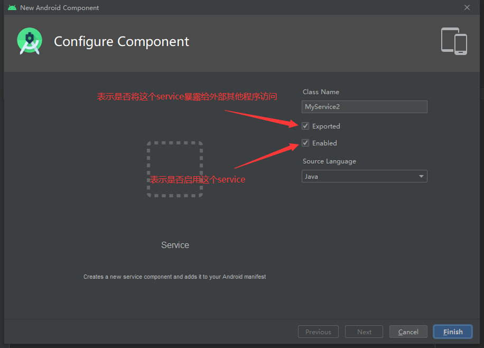Click the New Android Component window title
The width and height of the screenshot is (484, 348).
point(60,8)
